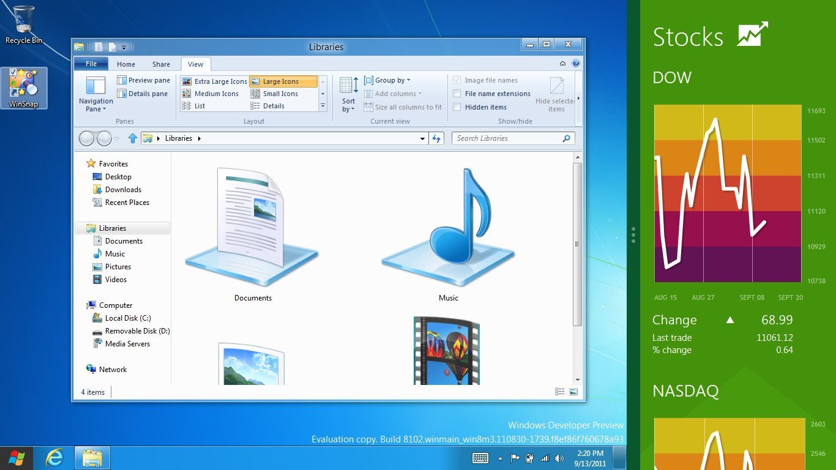This screenshot has width=836, height=470.
Task: Open the touch keyboard from taskbar
Action: 480,458
